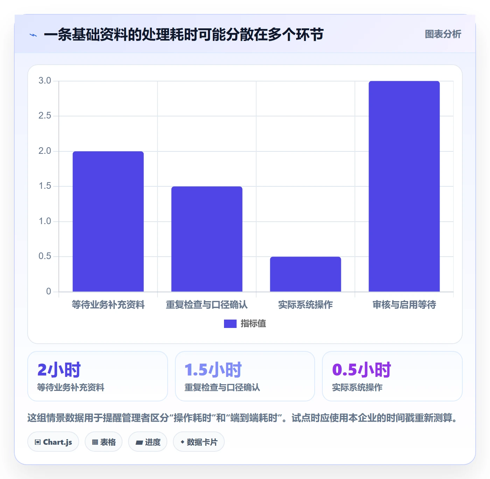
Task: Open the 0.5小时 data card
Action: click(x=392, y=376)
